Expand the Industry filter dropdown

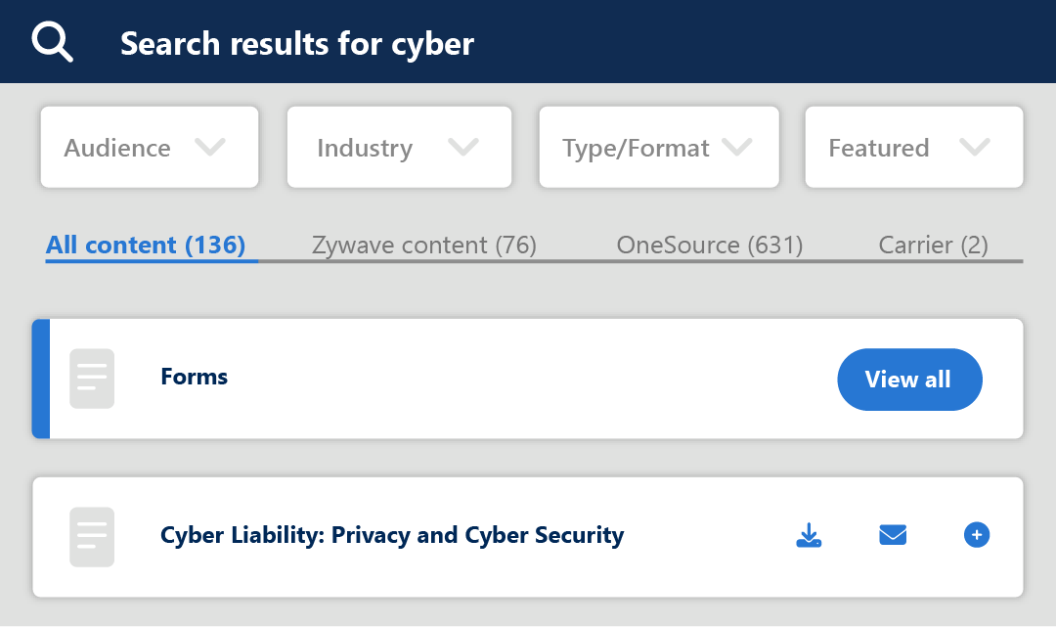coord(399,148)
